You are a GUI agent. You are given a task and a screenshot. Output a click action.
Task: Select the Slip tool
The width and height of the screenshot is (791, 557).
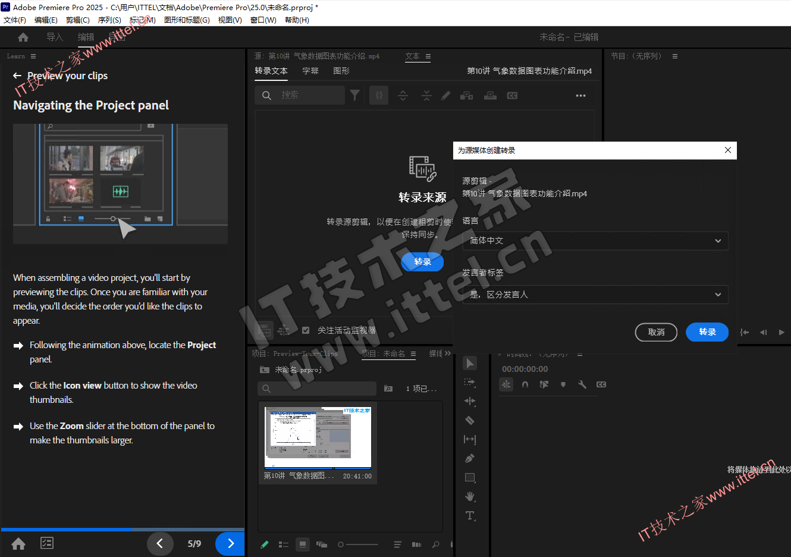coord(470,439)
